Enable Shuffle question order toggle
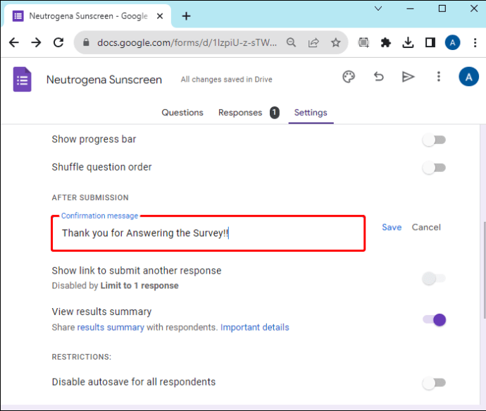Screen dimensions: 486x411 [x=434, y=168]
